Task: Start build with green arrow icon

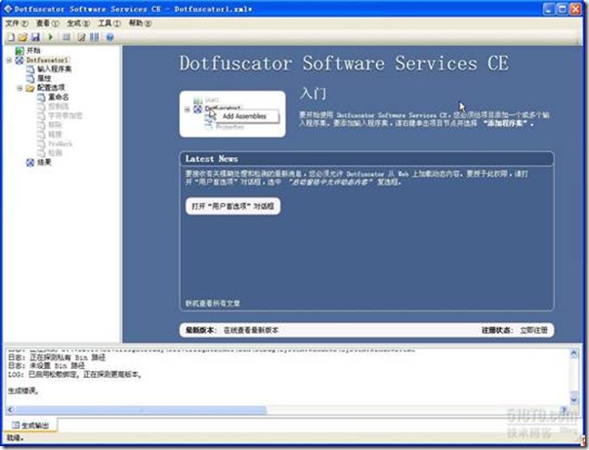Action: tap(51, 37)
